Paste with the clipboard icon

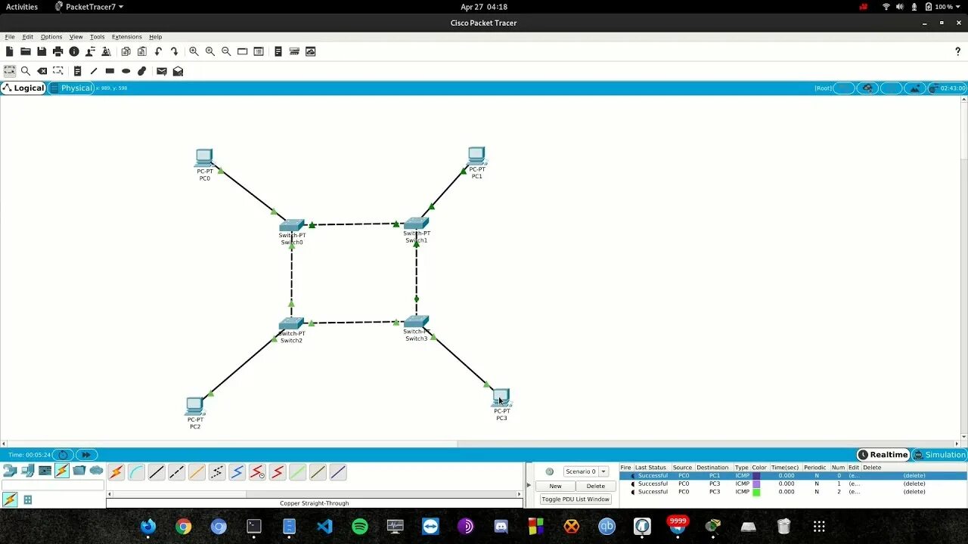pyautogui.click(x=141, y=51)
